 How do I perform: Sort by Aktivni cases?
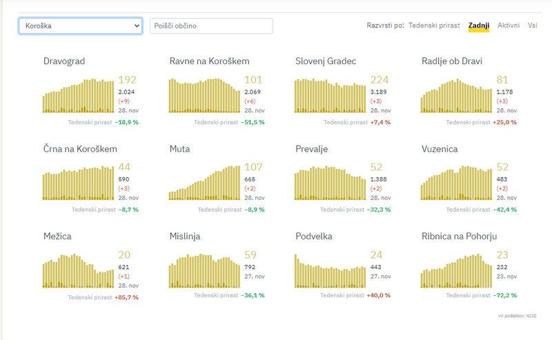click(509, 26)
